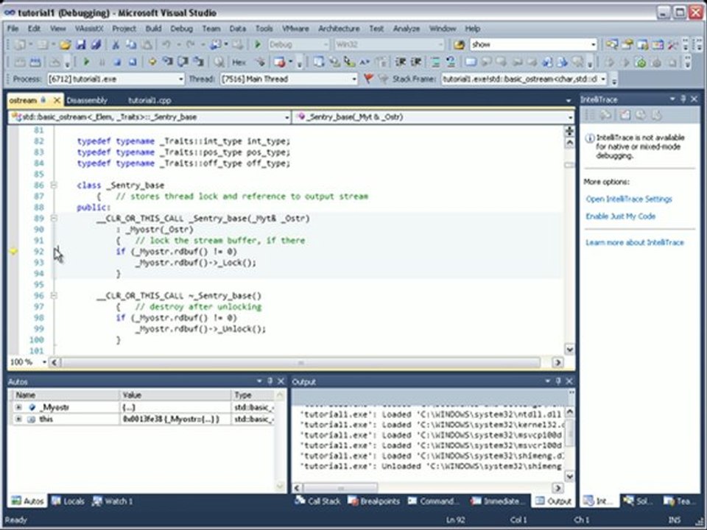Open a file with the Open File icon
Screen dimensions: 707x530
[65, 45]
